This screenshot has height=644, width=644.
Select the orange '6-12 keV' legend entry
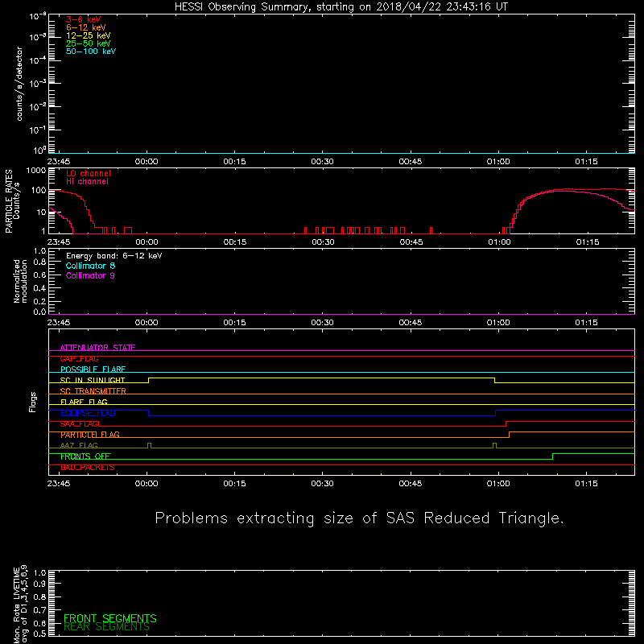[85, 27]
